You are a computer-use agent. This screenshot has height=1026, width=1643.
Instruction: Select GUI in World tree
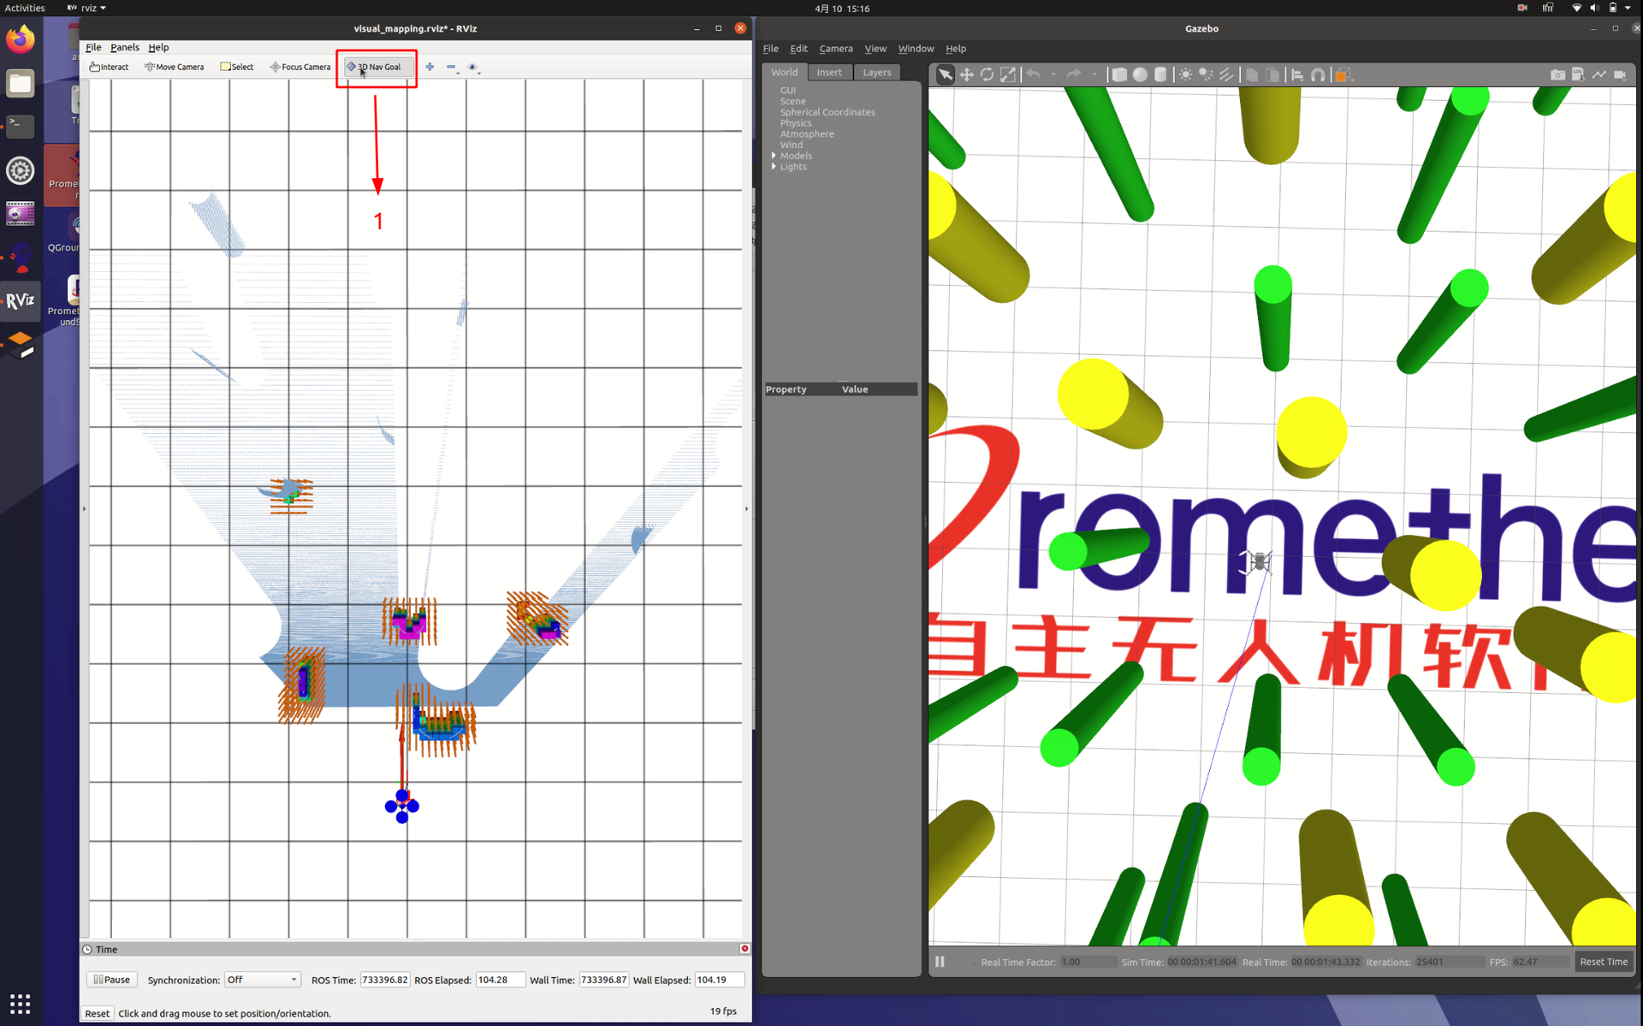click(787, 90)
